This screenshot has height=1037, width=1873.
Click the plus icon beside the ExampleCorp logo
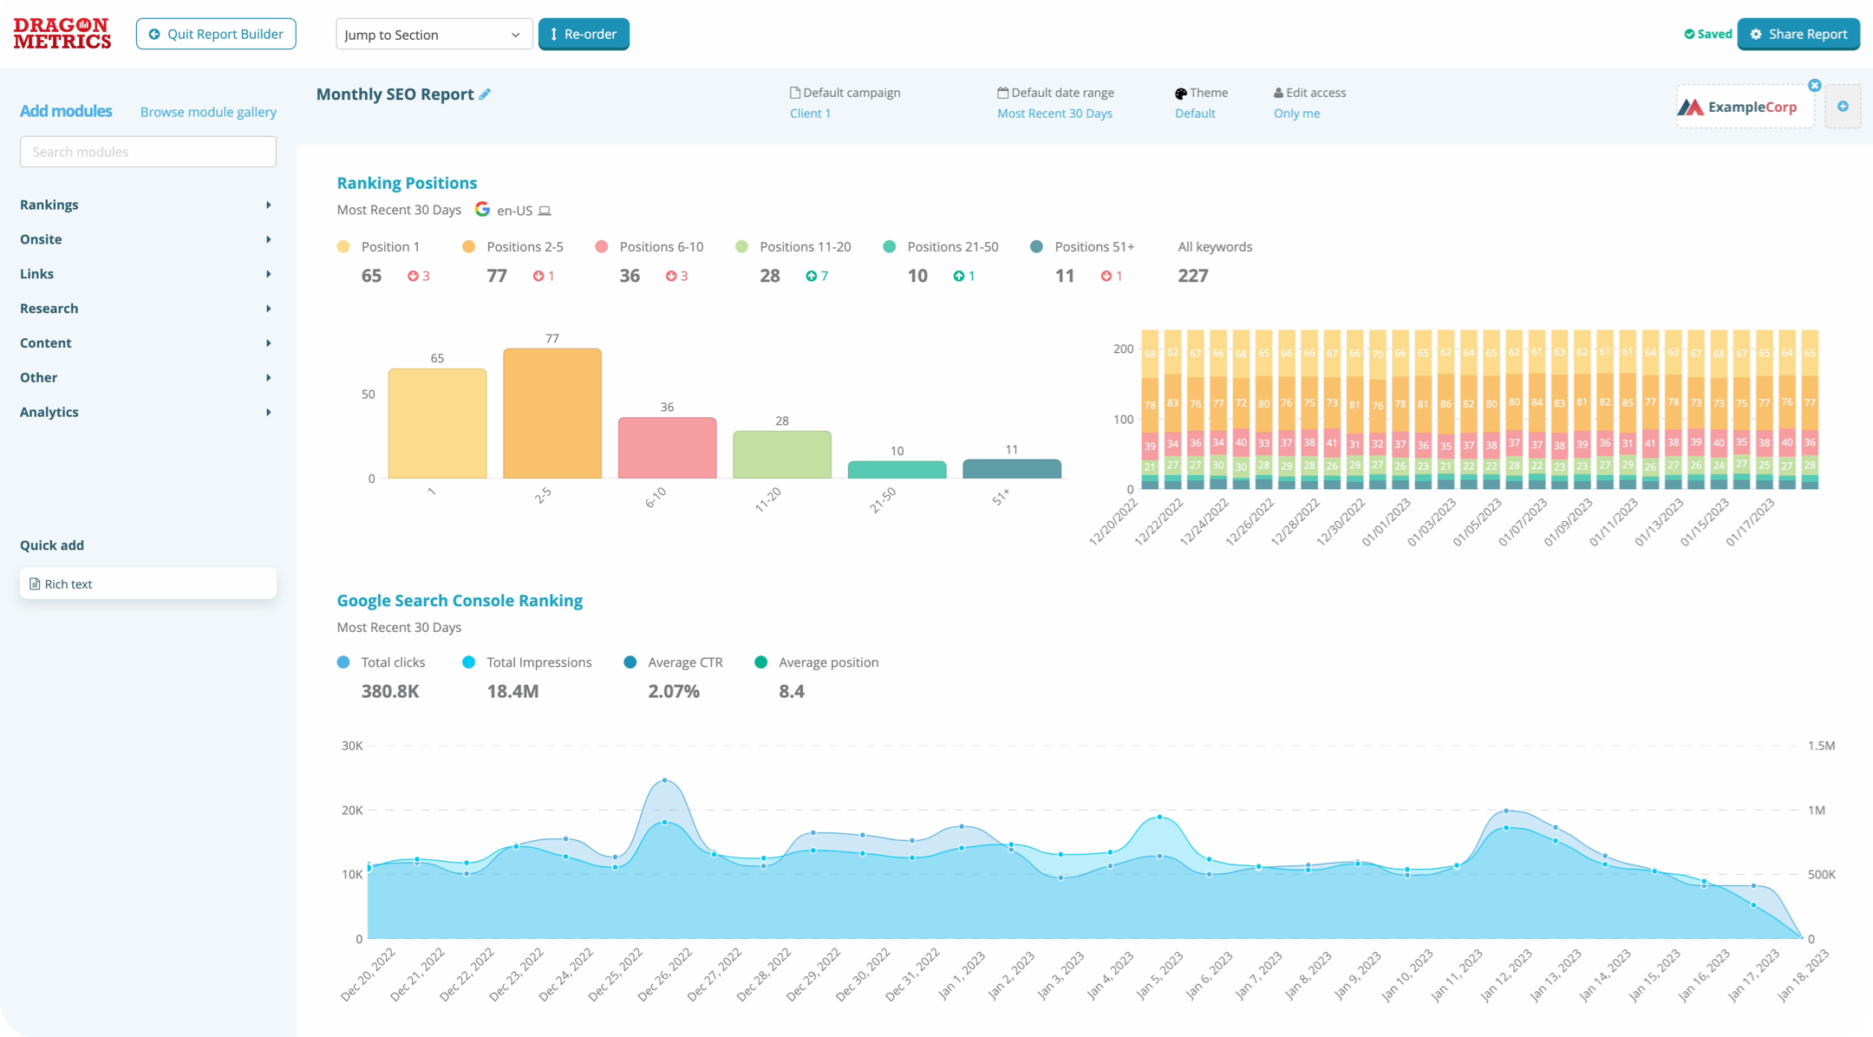(1843, 107)
